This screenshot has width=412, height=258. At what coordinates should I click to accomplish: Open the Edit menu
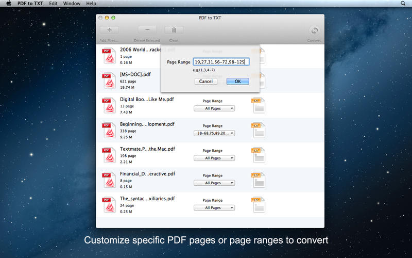pos(54,4)
